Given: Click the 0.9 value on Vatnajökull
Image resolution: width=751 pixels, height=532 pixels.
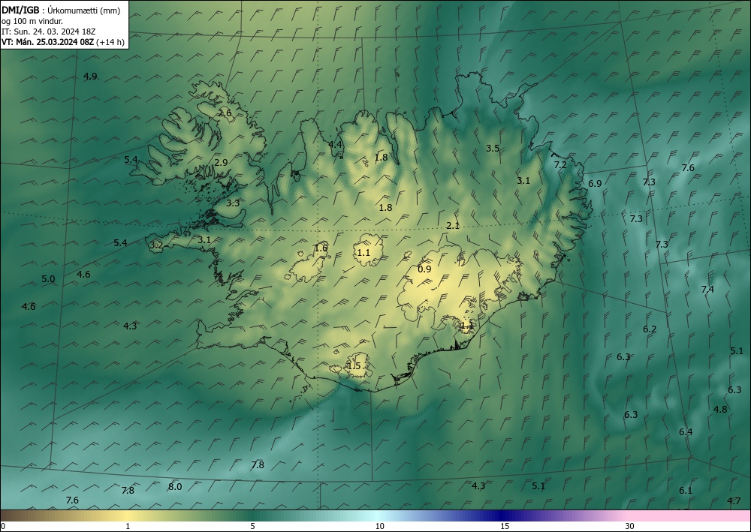Looking at the screenshot, I should (x=424, y=269).
